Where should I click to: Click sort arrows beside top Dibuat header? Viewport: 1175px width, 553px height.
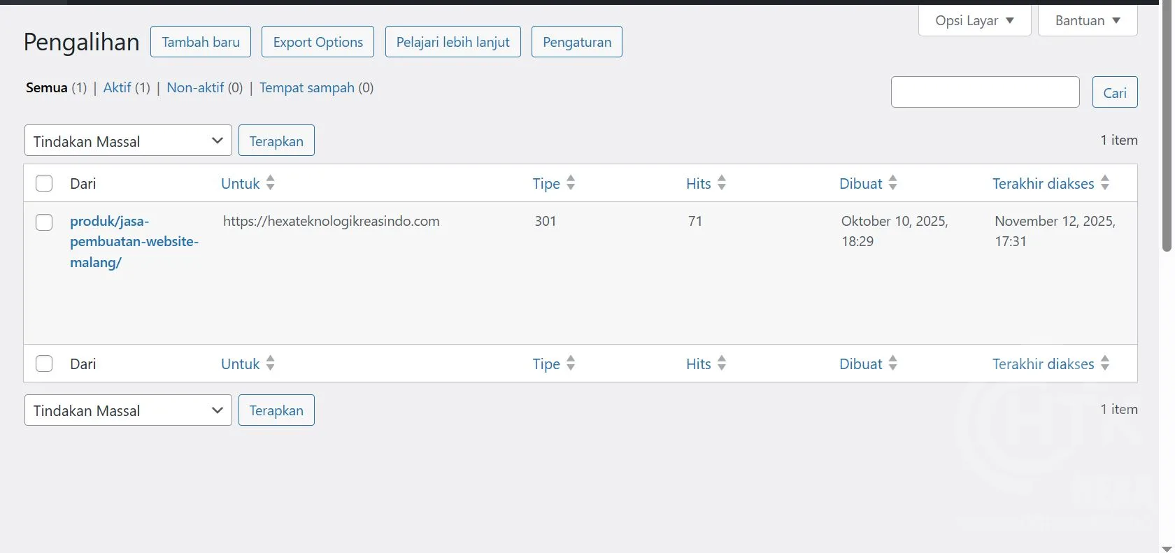(892, 183)
